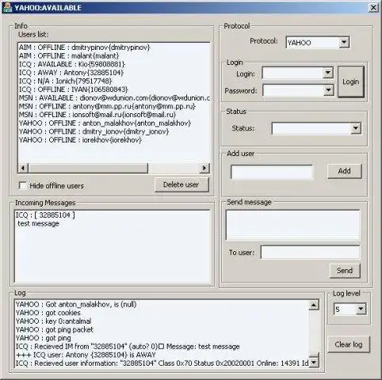The width and height of the screenshot is (382, 380).
Task: Click the users list horizontal scrollbar thumb
Action: coord(88,168)
